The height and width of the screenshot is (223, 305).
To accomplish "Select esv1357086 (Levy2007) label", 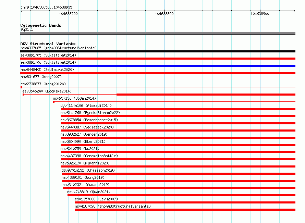I will (96, 199).
